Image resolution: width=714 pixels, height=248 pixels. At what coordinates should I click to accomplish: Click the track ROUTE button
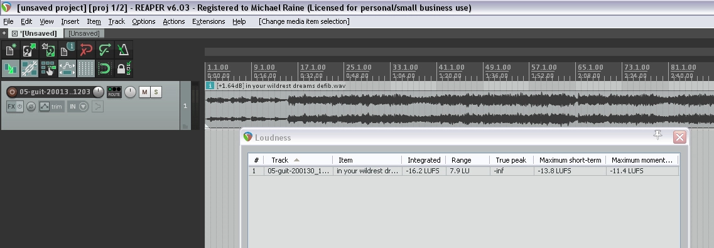pyautogui.click(x=114, y=92)
